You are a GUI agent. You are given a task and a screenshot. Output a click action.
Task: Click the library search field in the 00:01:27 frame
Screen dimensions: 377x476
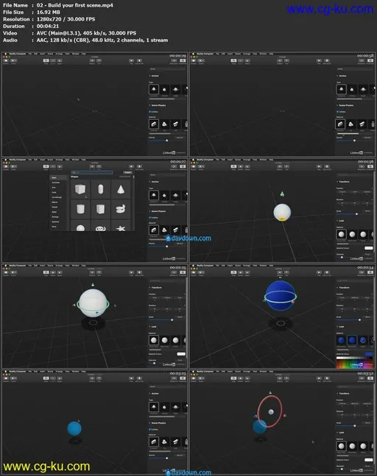click(92, 172)
